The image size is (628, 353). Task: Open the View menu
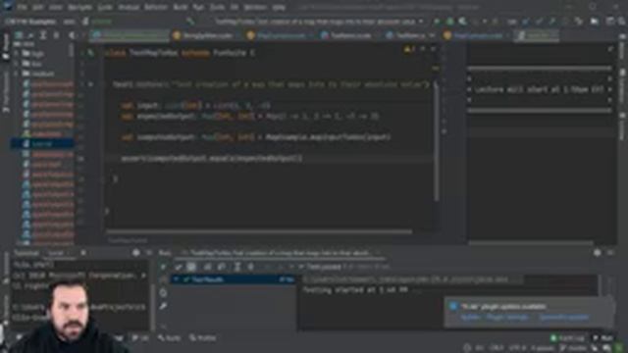[x=55, y=7]
